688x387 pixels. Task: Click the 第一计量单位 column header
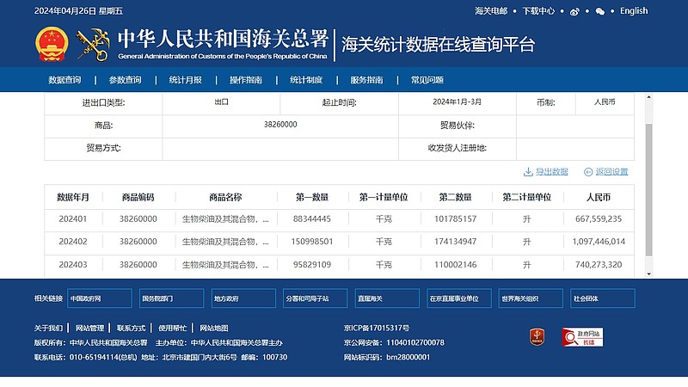pyautogui.click(x=384, y=198)
